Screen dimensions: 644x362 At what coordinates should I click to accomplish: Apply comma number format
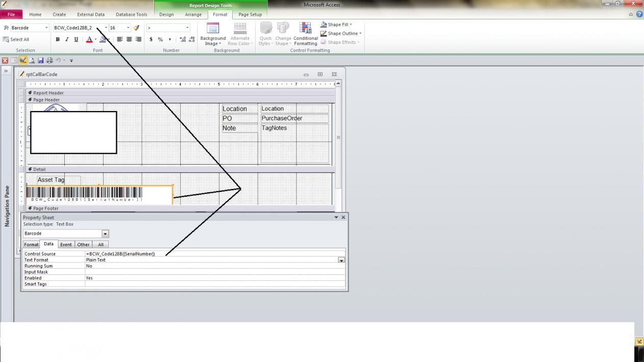[169, 39]
